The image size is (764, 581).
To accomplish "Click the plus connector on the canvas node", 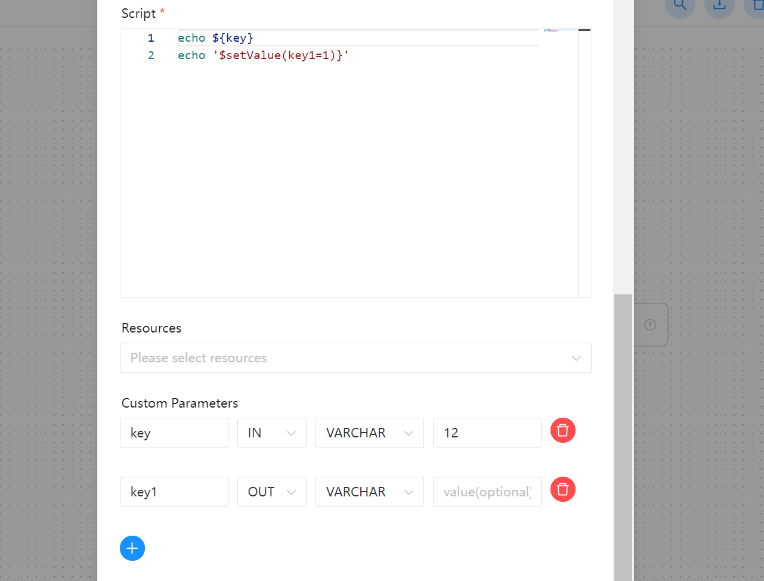I will click(650, 324).
